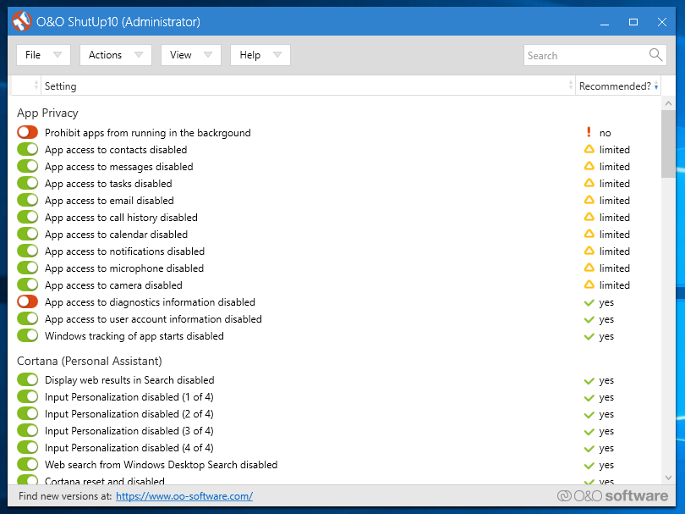This screenshot has height=514, width=685.
Task: Toggle 'Input Personalization disabled (2 of 4)'
Action: (x=28, y=413)
